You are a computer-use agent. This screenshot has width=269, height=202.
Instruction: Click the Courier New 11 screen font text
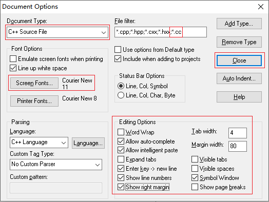click(77, 84)
